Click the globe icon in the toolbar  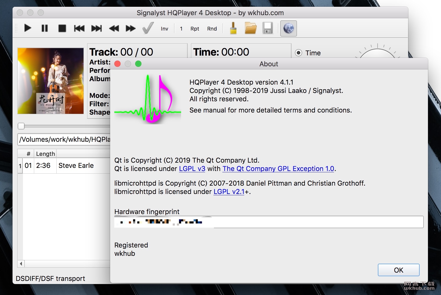[288, 28]
